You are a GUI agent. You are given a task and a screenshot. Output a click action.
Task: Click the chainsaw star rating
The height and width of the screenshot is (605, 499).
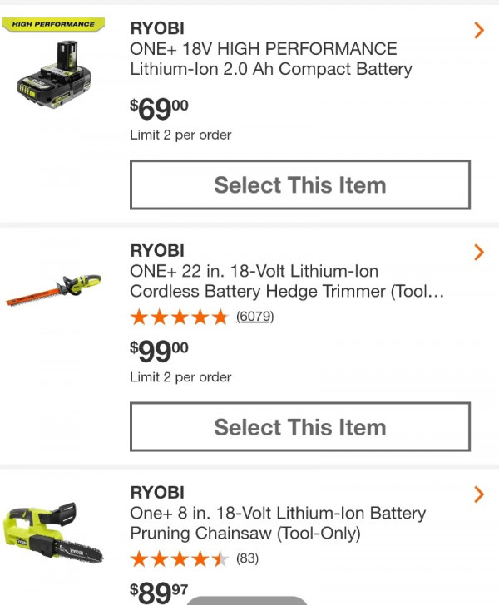(x=179, y=559)
